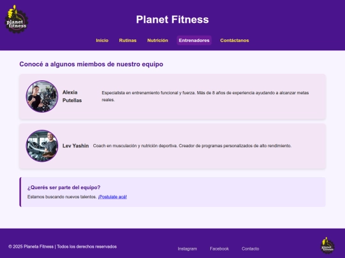Screen dimensions: 345x258
Task: Click the Planet Fitness logo in footer
Action: pos(327,245)
